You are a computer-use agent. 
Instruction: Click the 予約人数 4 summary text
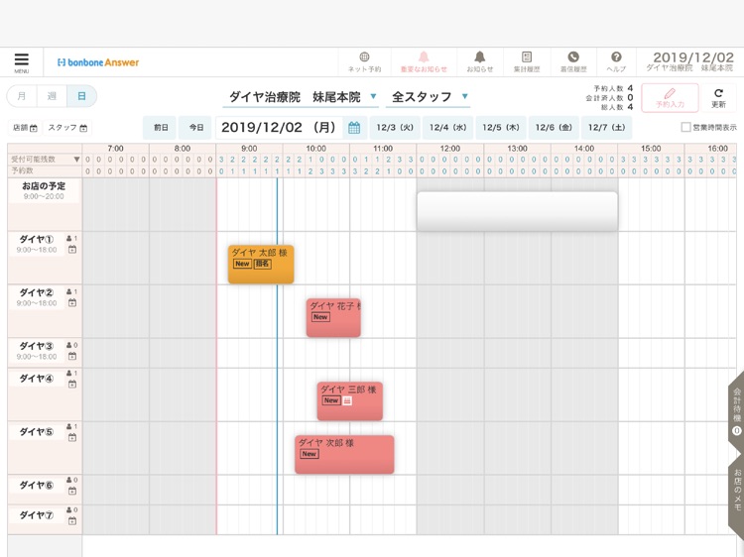(x=613, y=88)
